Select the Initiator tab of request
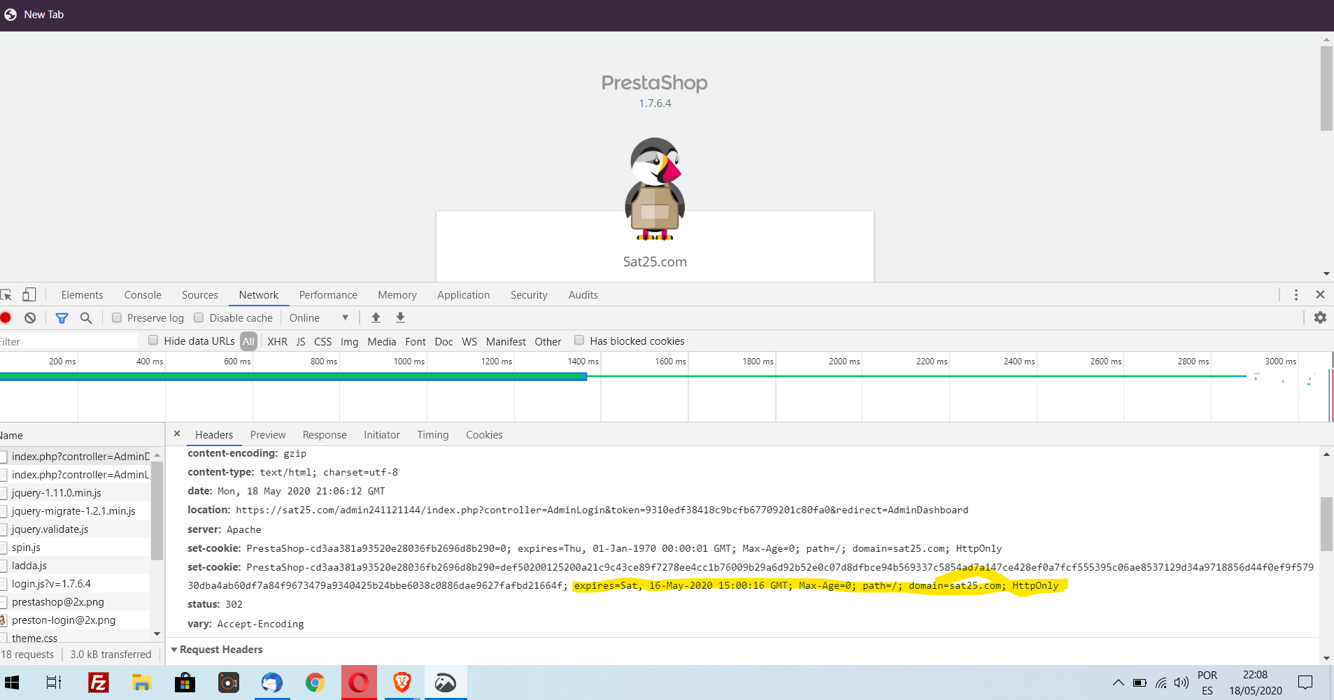 [x=382, y=435]
